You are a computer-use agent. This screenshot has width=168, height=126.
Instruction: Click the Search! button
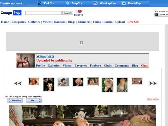tap(68, 13)
